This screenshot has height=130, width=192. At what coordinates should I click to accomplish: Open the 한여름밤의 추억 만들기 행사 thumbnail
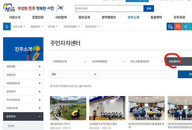[x=107, y=108]
